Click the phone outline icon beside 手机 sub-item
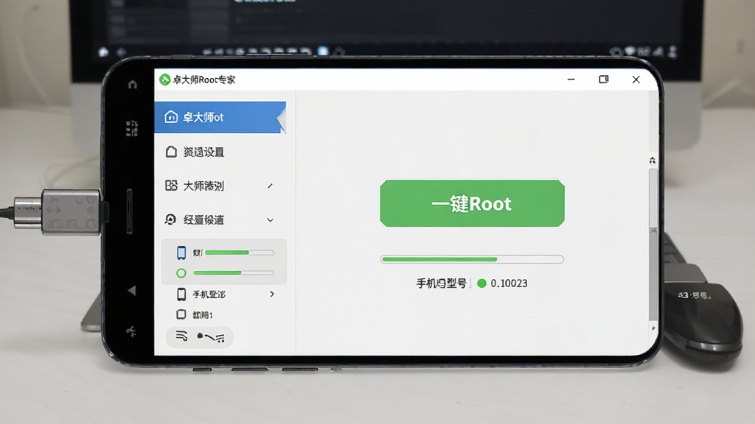 point(181,294)
